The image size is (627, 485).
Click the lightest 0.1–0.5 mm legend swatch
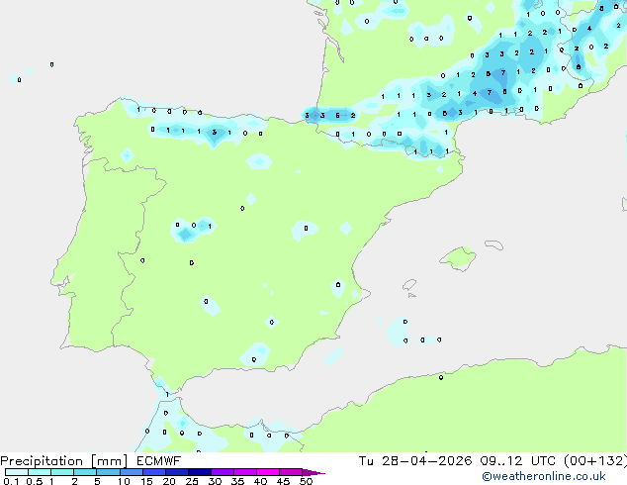pyautogui.click(x=17, y=472)
